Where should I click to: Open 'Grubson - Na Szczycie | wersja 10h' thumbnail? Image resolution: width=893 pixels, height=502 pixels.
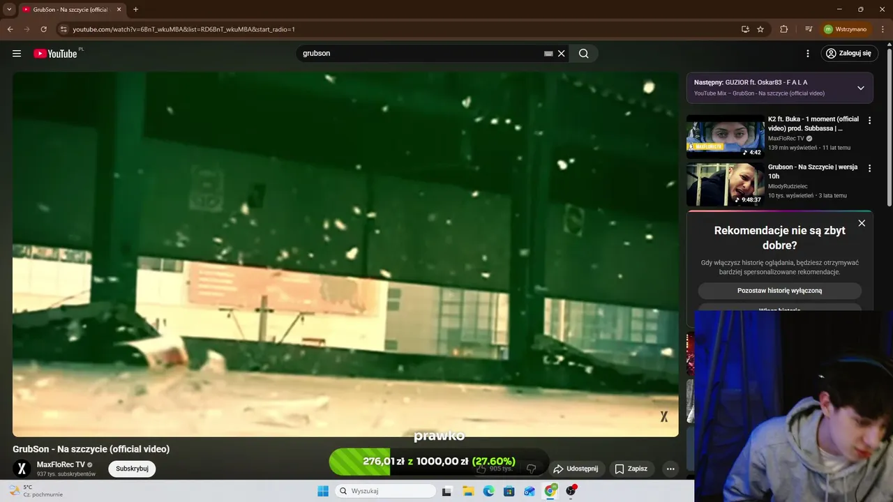point(726,185)
